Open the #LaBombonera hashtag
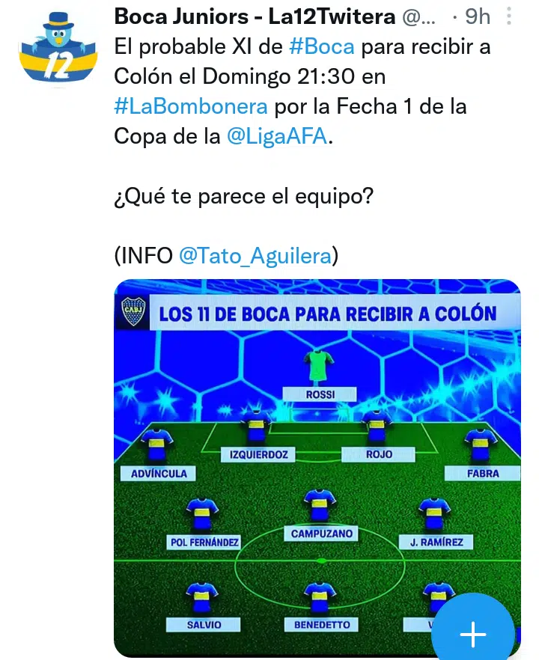This screenshot has width=539, height=660. (191, 106)
